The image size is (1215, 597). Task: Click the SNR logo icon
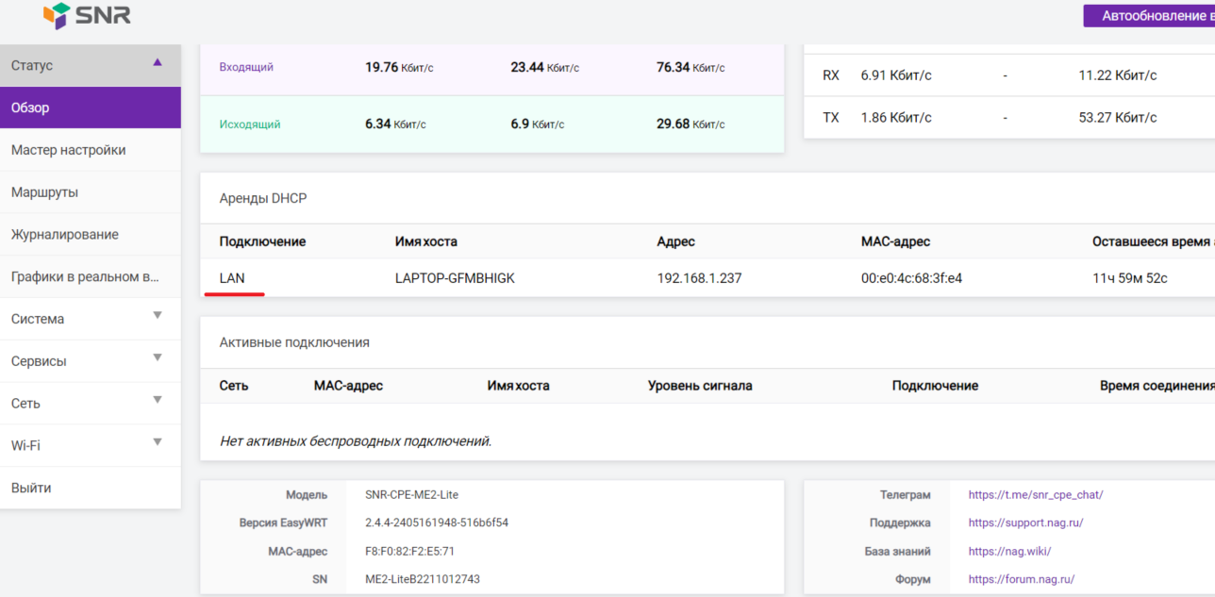coord(58,16)
